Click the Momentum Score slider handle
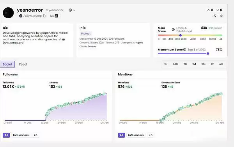The width and height of the screenshot is (234, 147). point(208,54)
